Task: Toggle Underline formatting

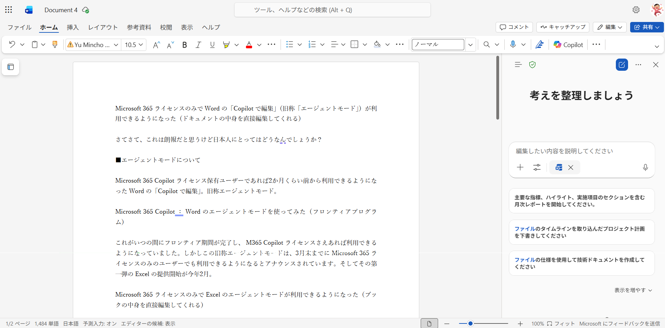Action: (212, 45)
